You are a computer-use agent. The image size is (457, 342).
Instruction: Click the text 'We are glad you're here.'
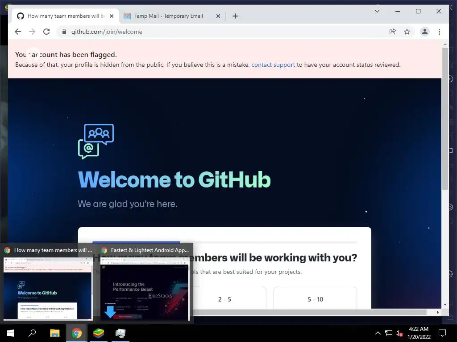pyautogui.click(x=127, y=204)
